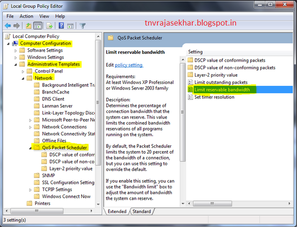Click the Limit reservable bandwidth setting icon
The height and width of the screenshot is (227, 297).
tap(190, 90)
